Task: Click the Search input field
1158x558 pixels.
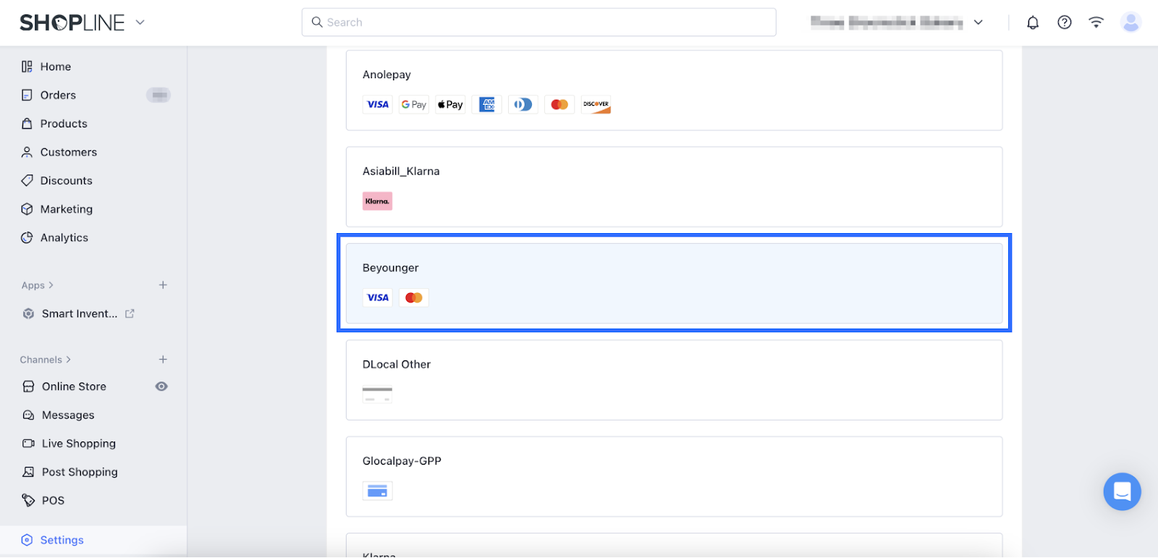Action: 538,22
